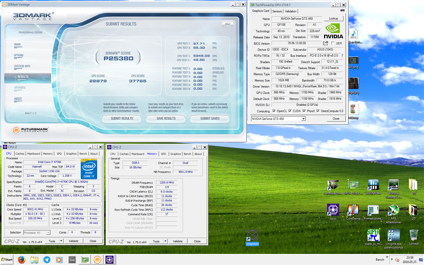The image size is (424, 265).
Task: Show hidden tray icons
Action: tap(392, 259)
